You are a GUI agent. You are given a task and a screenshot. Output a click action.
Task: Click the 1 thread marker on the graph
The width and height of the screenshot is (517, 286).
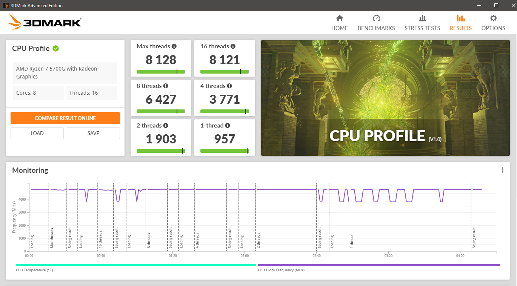point(352,241)
